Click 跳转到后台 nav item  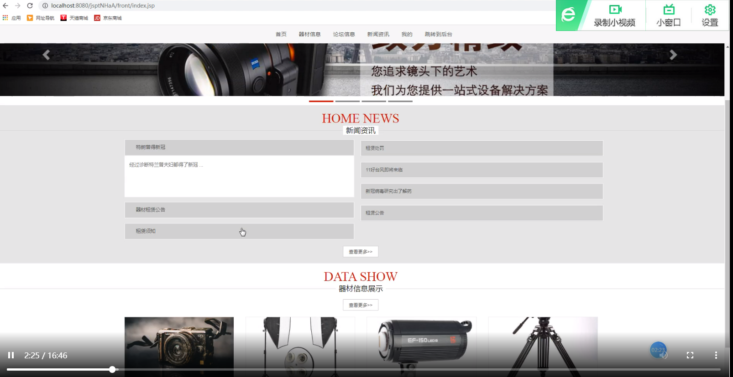pyautogui.click(x=439, y=34)
